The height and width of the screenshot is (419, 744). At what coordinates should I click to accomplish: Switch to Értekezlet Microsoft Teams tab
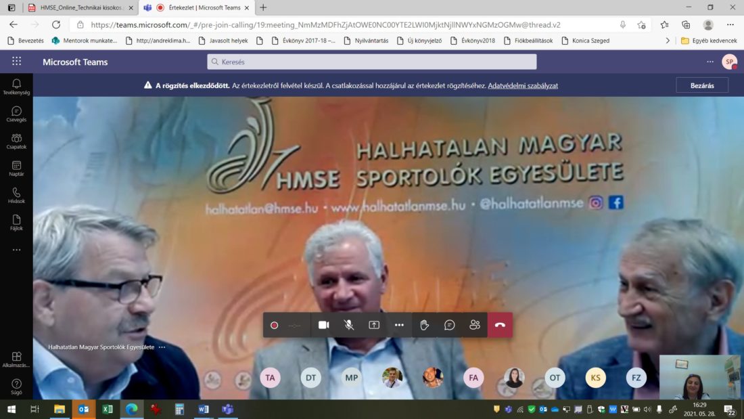198,7
